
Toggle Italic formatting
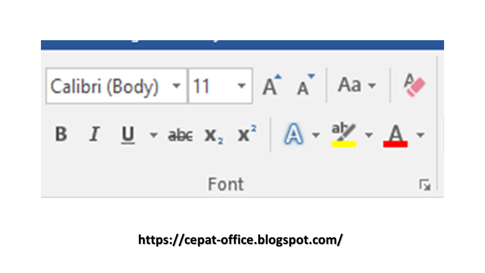click(x=94, y=135)
